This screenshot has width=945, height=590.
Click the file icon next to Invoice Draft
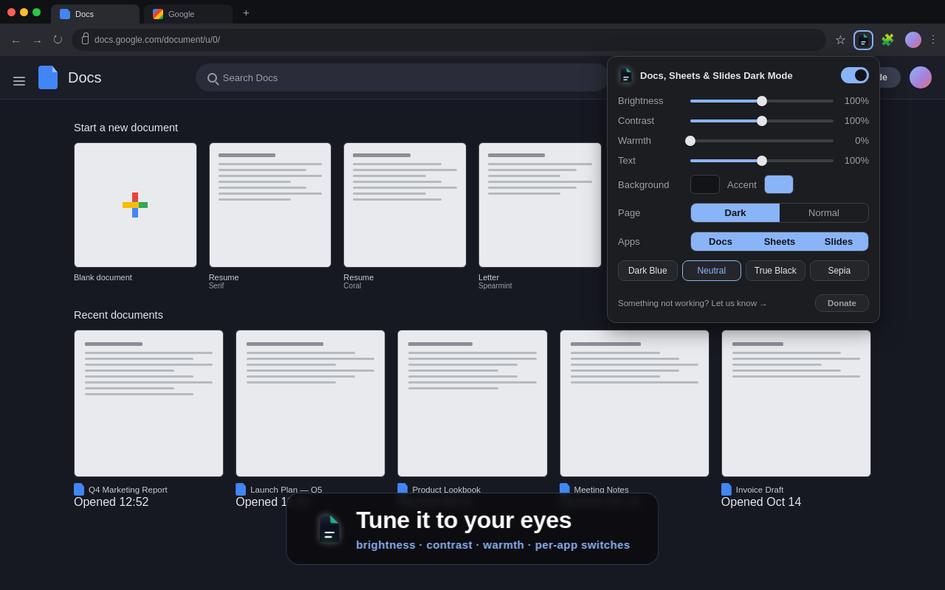tap(726, 490)
